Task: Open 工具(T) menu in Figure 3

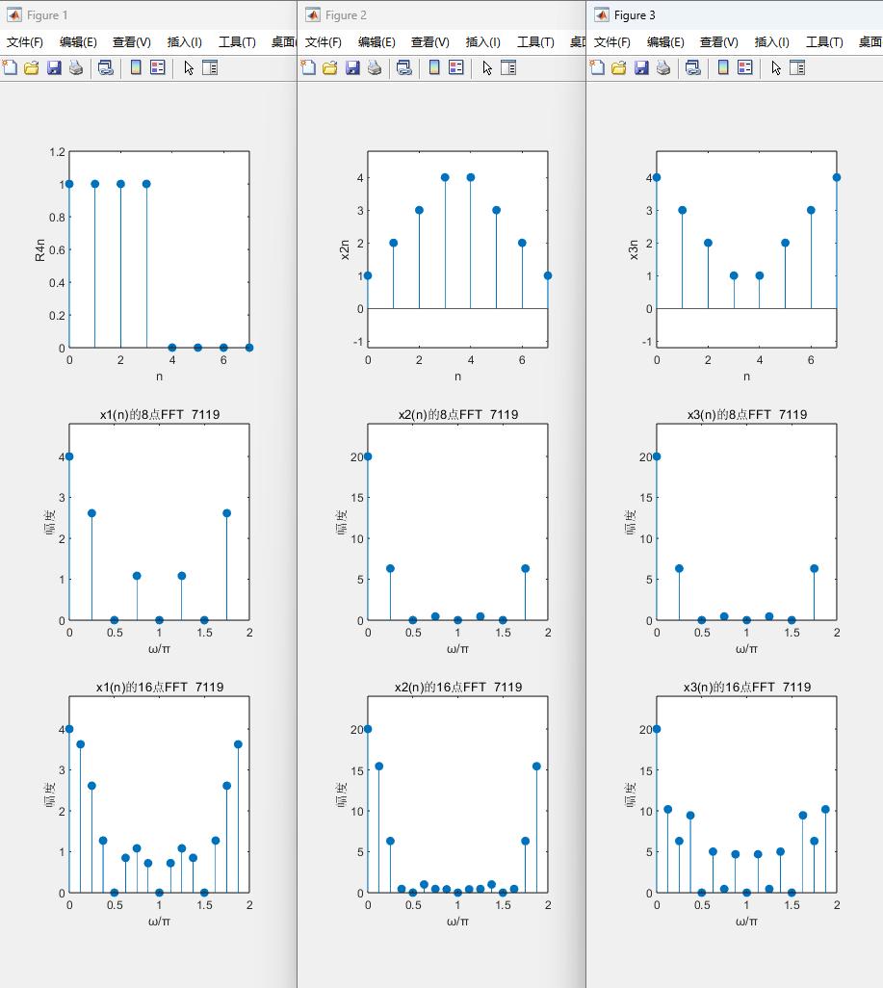Action: point(824,42)
